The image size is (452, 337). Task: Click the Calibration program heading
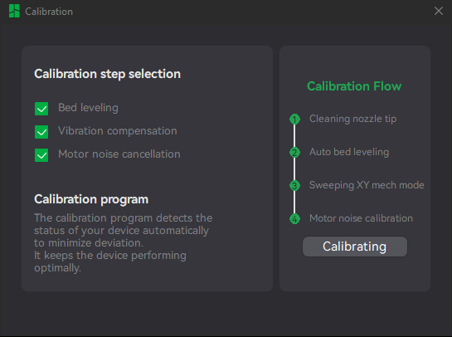tap(91, 199)
